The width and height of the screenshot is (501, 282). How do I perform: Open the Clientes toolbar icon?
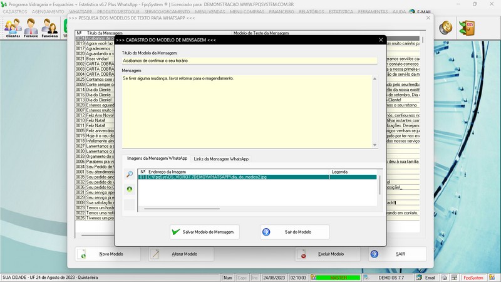(x=13, y=28)
